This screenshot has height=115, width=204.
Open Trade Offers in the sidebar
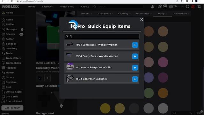coord(11,58)
